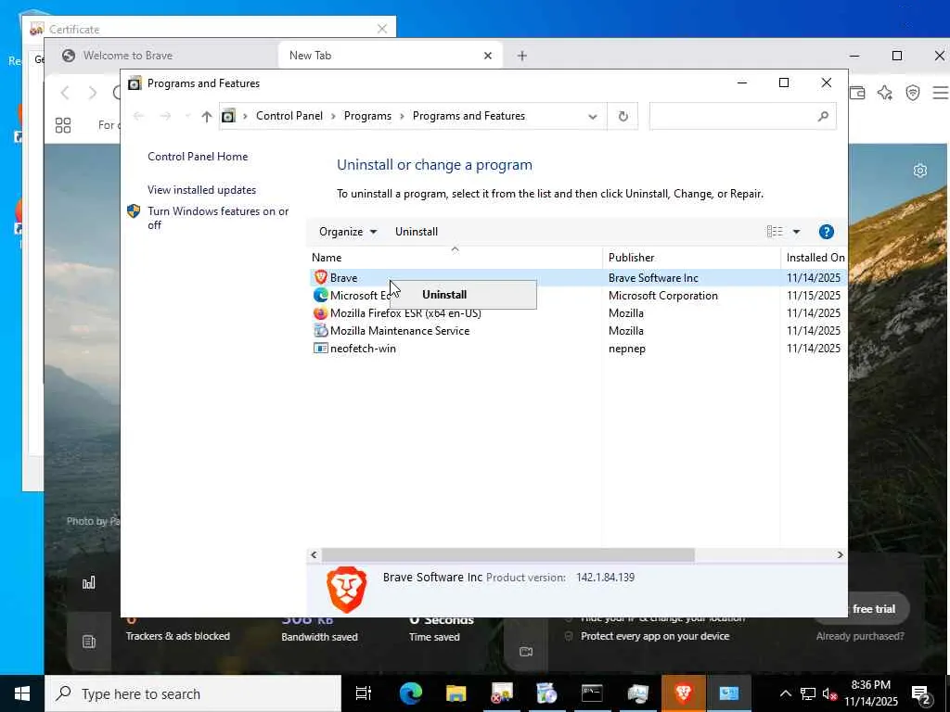Click the Uninstall toolbar button
950x712 pixels.
[417, 232]
